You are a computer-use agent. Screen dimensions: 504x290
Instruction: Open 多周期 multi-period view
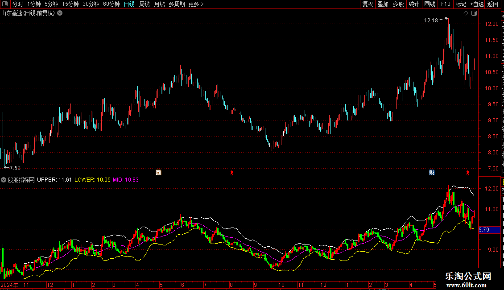pos(177,4)
